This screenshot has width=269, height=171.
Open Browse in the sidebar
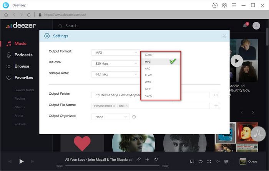point(18,66)
